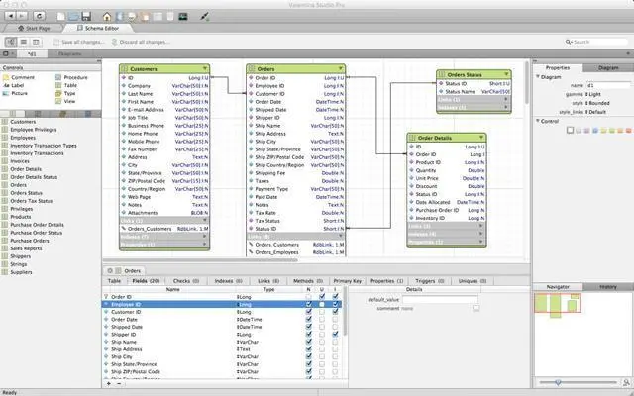Click the Search field in toolbar
The height and width of the screenshot is (396, 634).
597,42
